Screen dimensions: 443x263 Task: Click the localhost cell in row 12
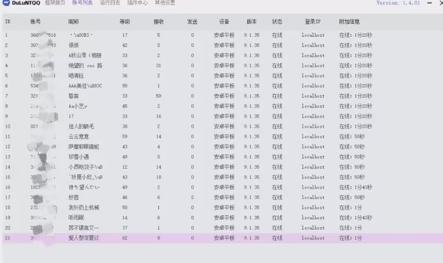click(313, 147)
